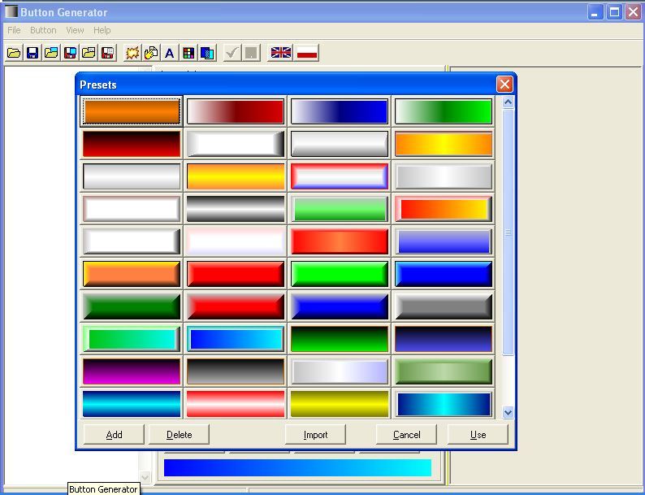Select the blue preset with cyan stripe
Screen dimensions: 645x495
[132, 404]
